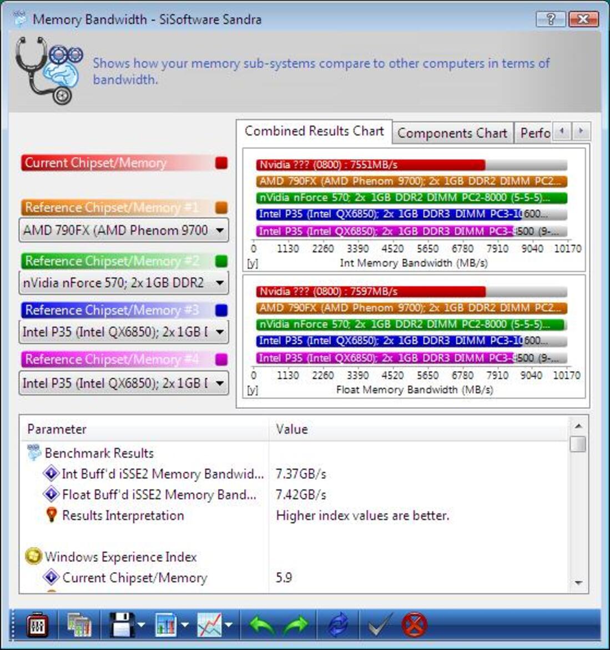Click the Reference Chipset/Memory #3 label
The width and height of the screenshot is (610, 650).
coord(112,310)
